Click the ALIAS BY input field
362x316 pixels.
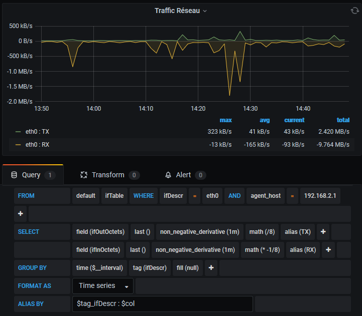coord(162,304)
